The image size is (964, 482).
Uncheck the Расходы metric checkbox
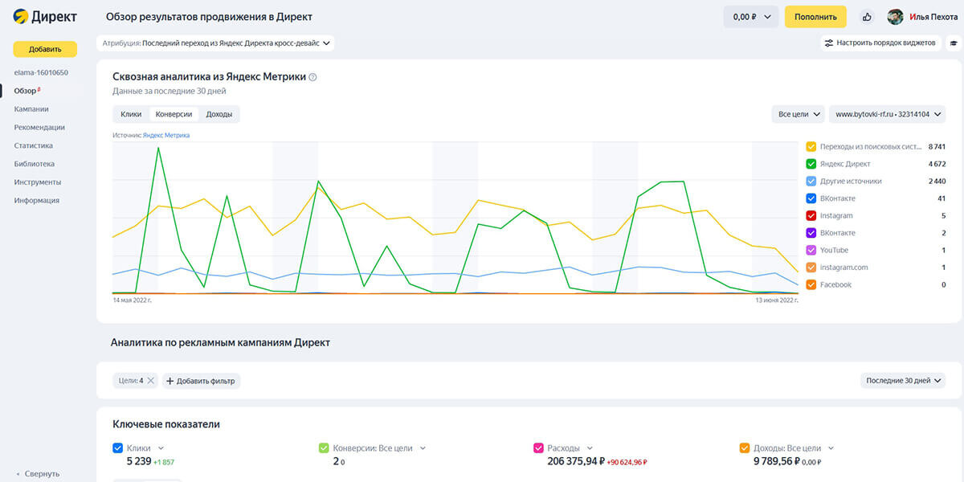(538, 448)
